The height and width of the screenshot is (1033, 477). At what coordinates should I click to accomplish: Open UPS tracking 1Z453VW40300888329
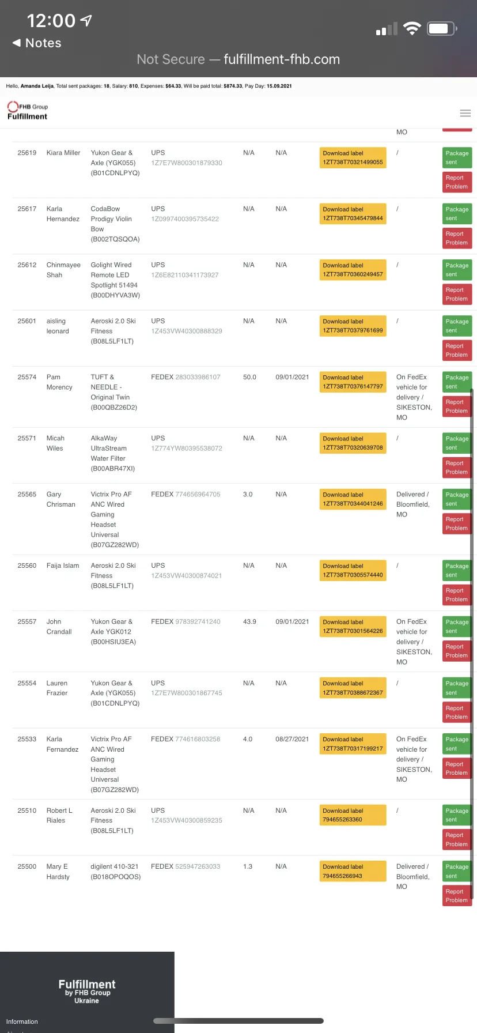[x=187, y=331]
